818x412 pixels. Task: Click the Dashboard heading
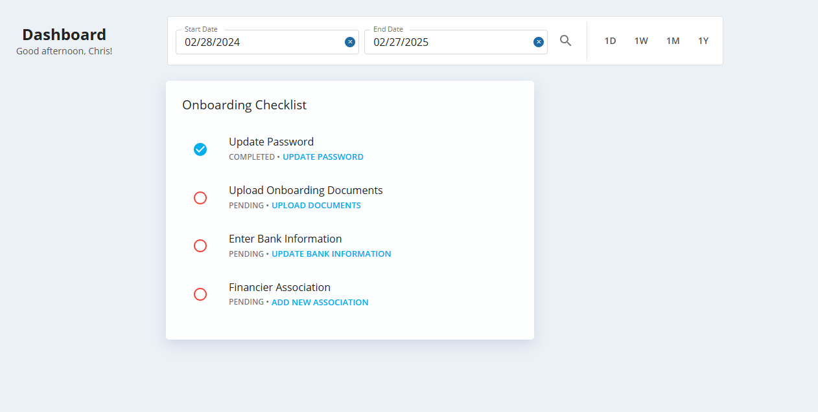[x=64, y=35]
